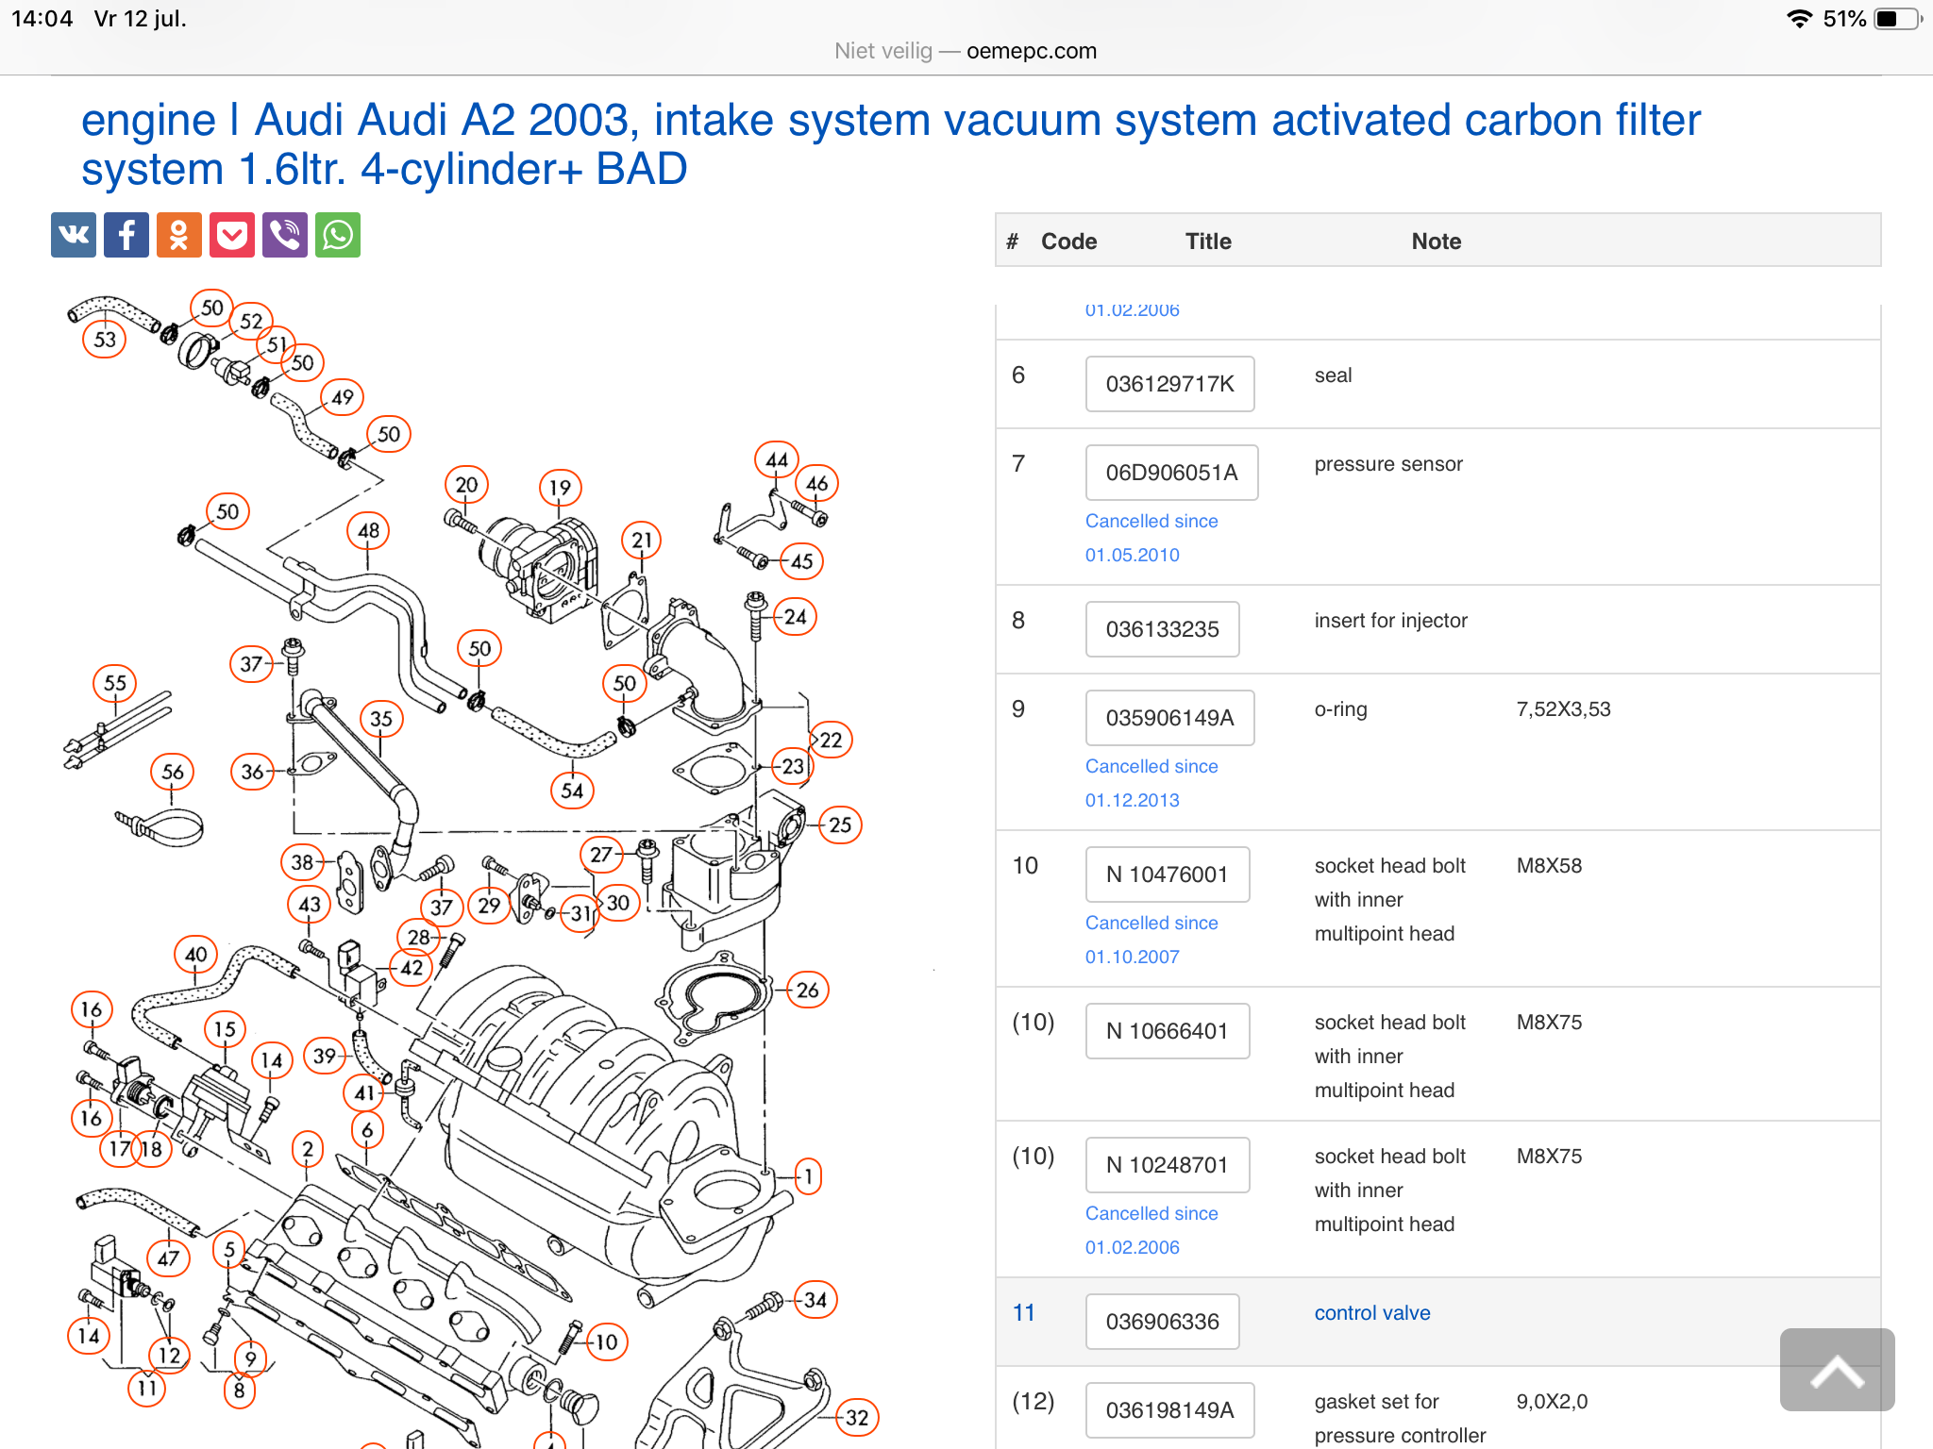
Task: Select diagram callout 35
Action: 381,719
